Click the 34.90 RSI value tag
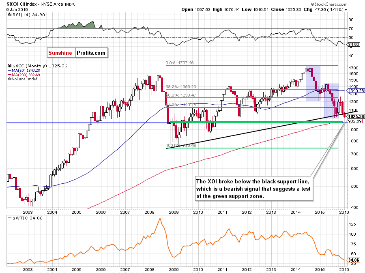The width and height of the screenshot is (365, 273). tap(354, 45)
